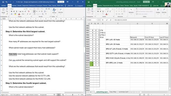The width and height of the screenshot is (171, 96).
Task: Click column U header in Excel
Action: pyautogui.click(x=137, y=23)
